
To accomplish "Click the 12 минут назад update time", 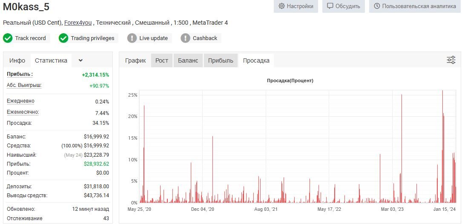I will [x=90, y=209].
